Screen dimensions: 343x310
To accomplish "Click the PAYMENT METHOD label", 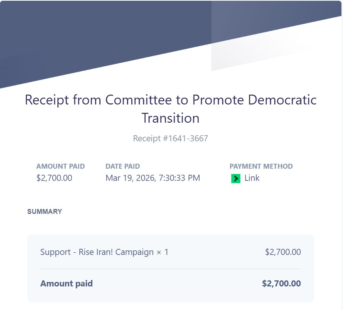I will 261,166.
